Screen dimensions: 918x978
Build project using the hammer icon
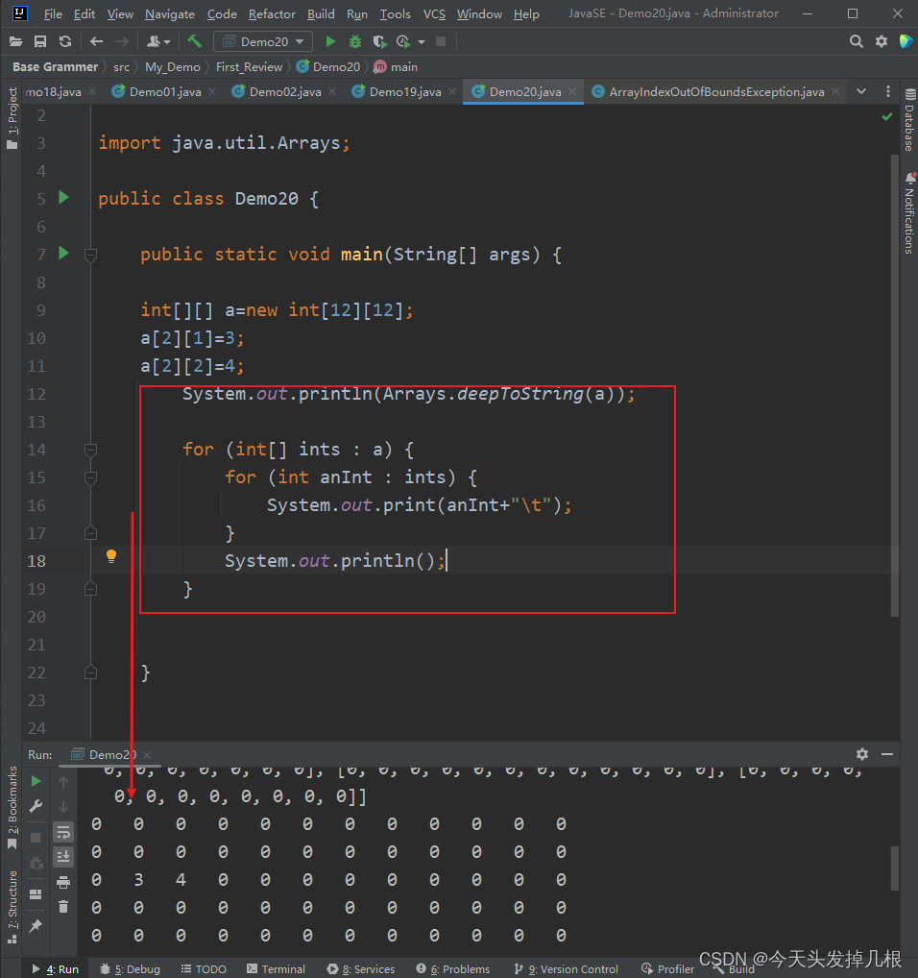click(x=194, y=41)
